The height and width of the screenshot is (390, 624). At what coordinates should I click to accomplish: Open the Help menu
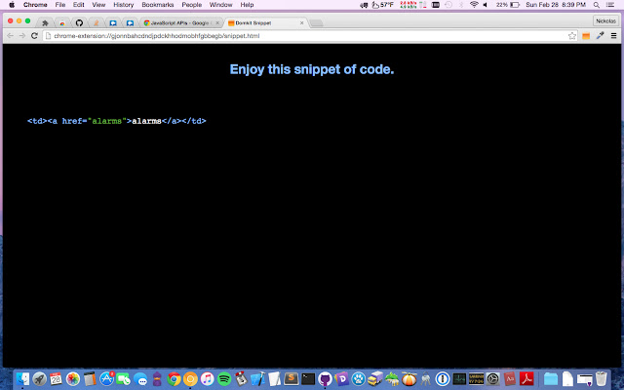[x=247, y=5]
